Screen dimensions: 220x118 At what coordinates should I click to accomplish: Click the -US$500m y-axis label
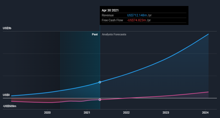point(10,106)
